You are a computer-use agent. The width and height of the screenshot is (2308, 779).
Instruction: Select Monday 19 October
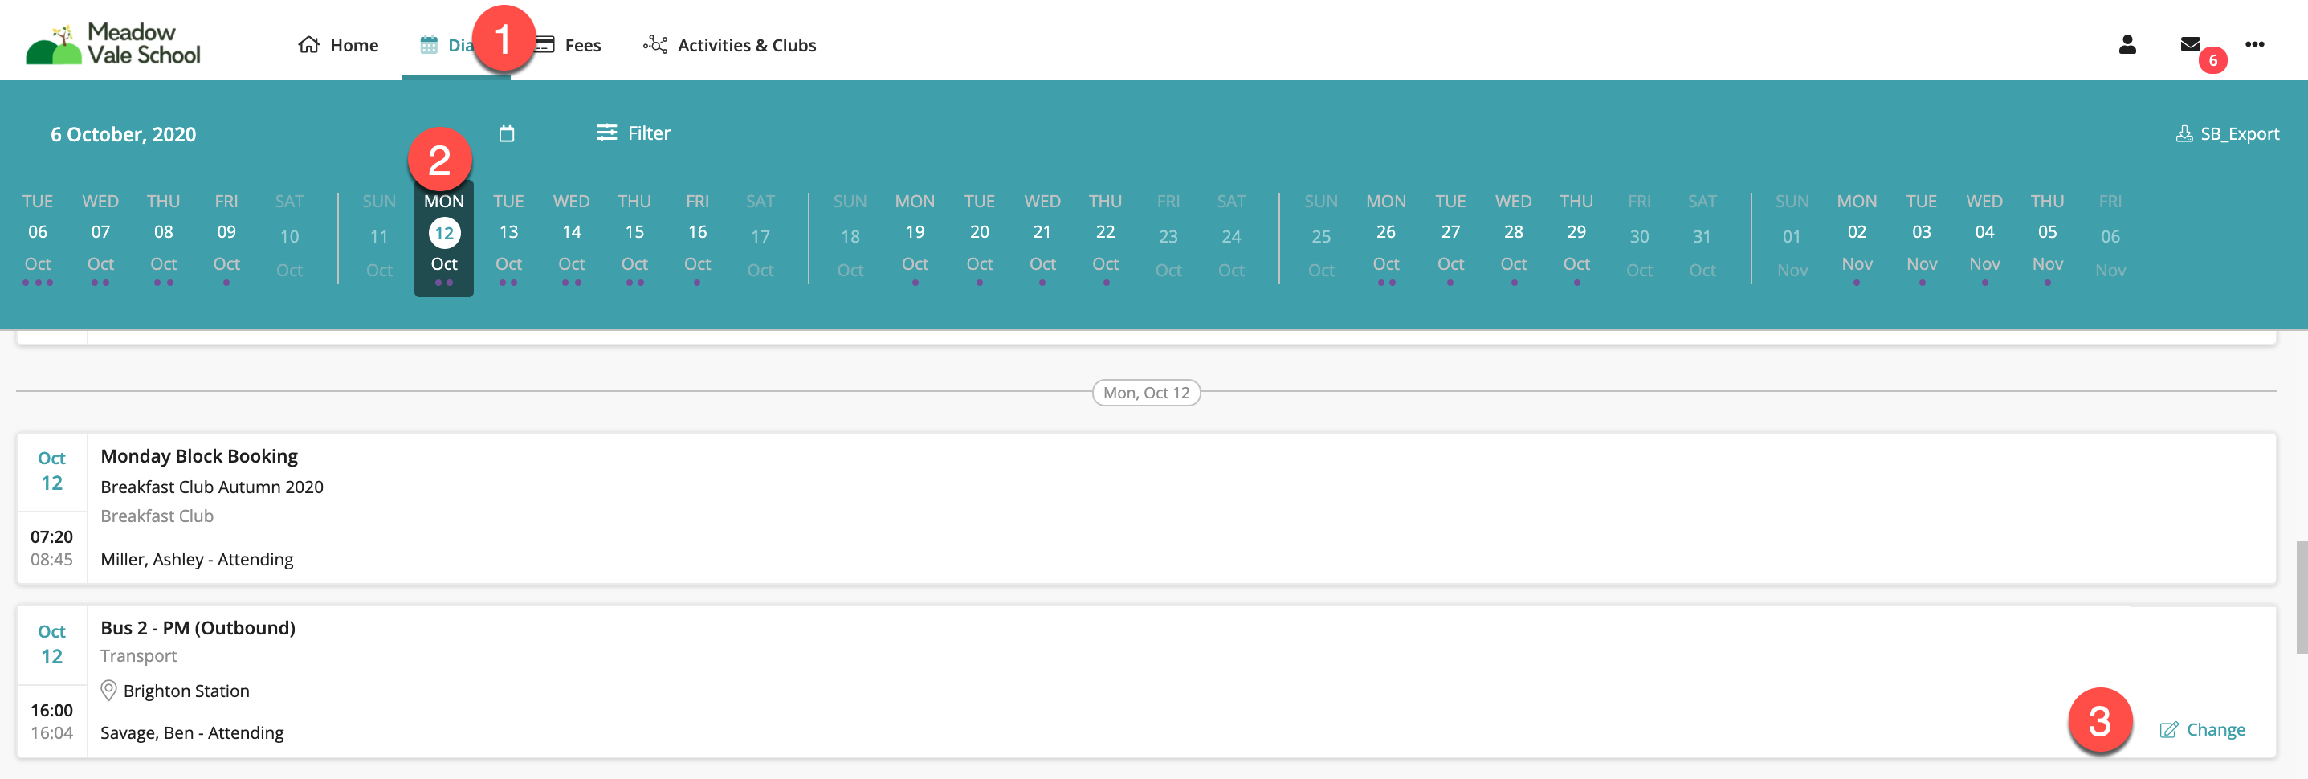915,238
